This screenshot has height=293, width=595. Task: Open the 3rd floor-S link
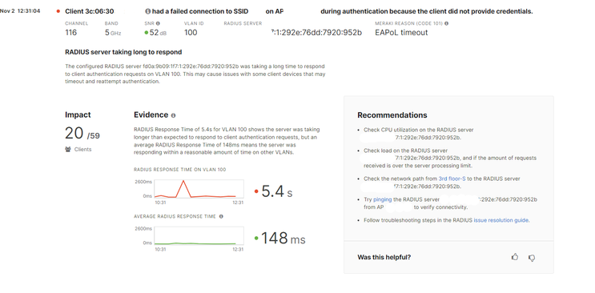point(452,179)
